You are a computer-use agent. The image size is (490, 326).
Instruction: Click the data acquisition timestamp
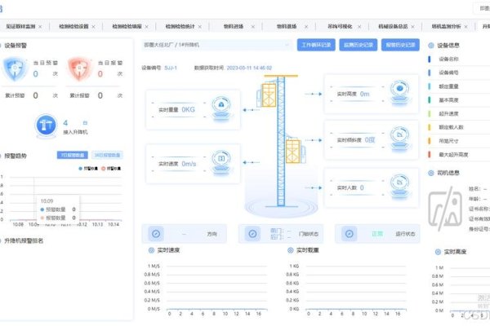pyautogui.click(x=249, y=68)
